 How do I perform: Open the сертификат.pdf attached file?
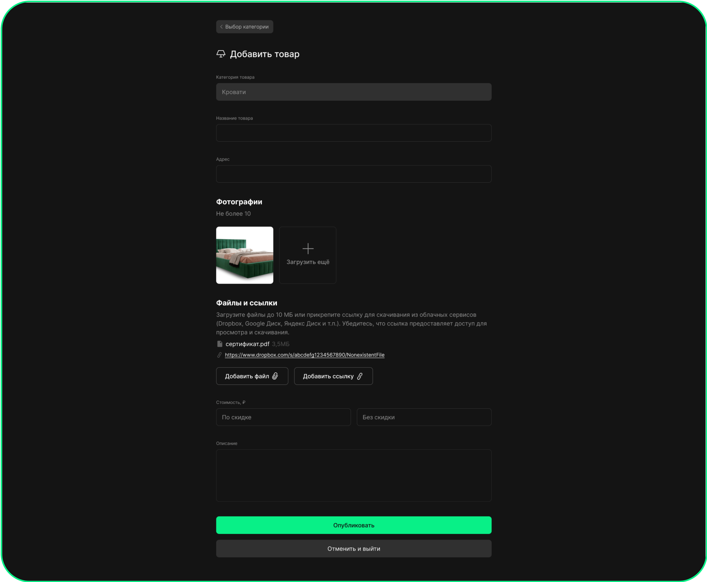click(x=247, y=344)
